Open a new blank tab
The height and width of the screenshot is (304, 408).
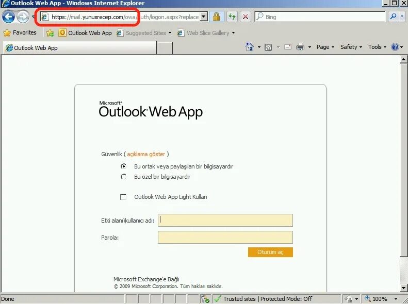165,48
